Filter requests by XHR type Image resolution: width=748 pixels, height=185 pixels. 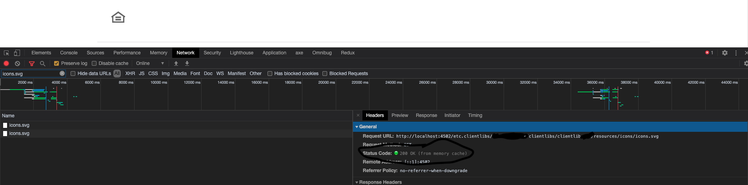point(130,74)
